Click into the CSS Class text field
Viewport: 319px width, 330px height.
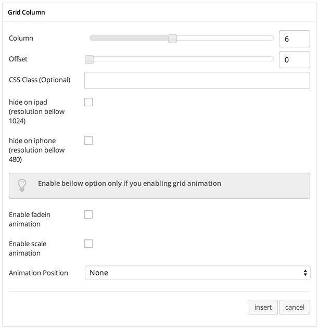[x=197, y=81]
